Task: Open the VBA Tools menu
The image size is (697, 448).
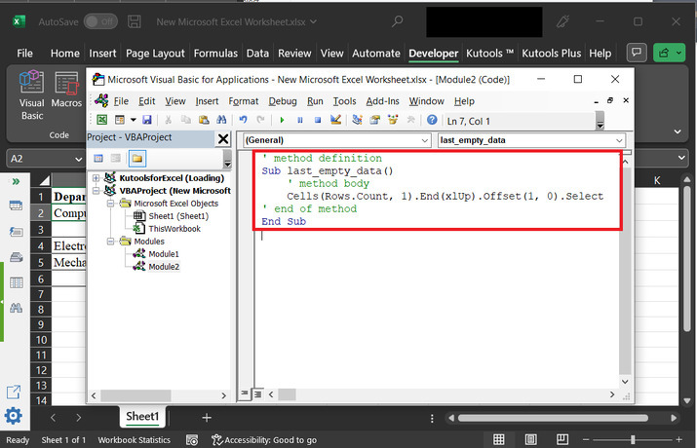Action: 344,101
